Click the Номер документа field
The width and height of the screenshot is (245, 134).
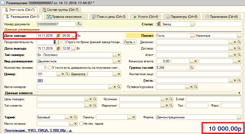(56, 24)
